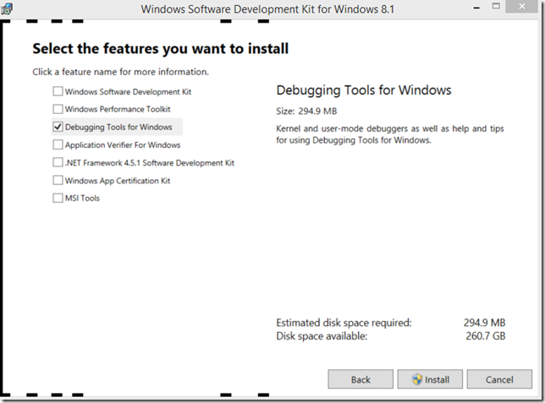
Task: Tick the Windows Performance Toolkit checkbox
Action: 58,109
